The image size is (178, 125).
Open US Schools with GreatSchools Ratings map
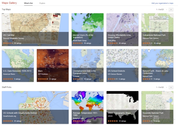tap(35, 108)
